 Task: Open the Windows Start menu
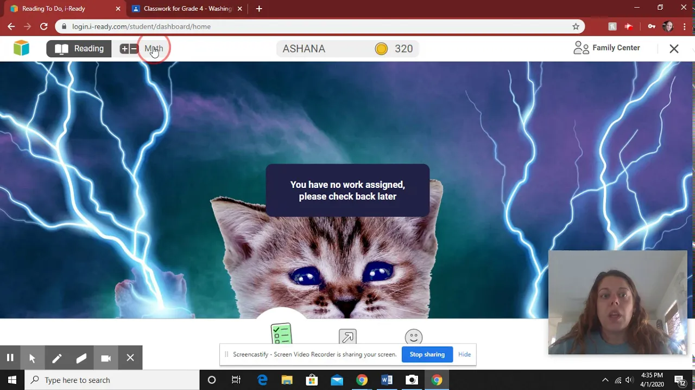pyautogui.click(x=12, y=380)
